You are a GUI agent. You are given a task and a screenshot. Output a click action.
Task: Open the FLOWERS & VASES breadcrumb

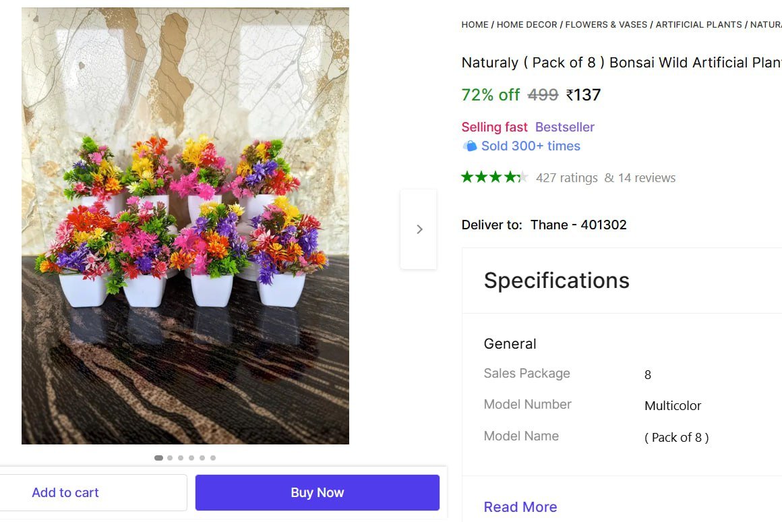point(606,24)
